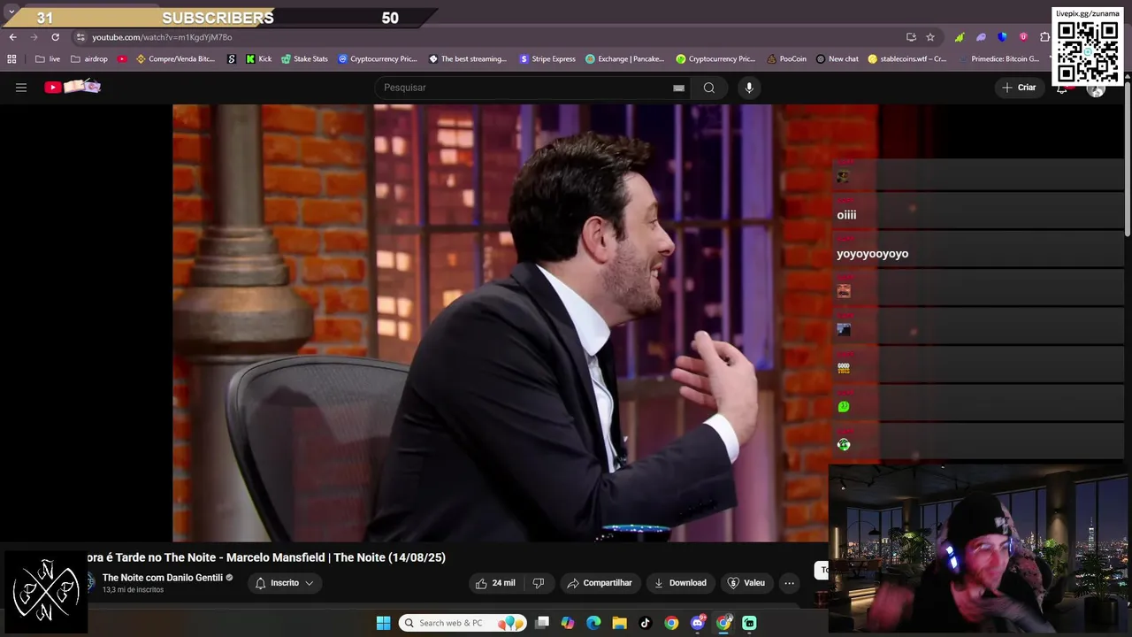The height and width of the screenshot is (637, 1132).
Task: Open the on-screen keyboard in search box
Action: (x=678, y=88)
